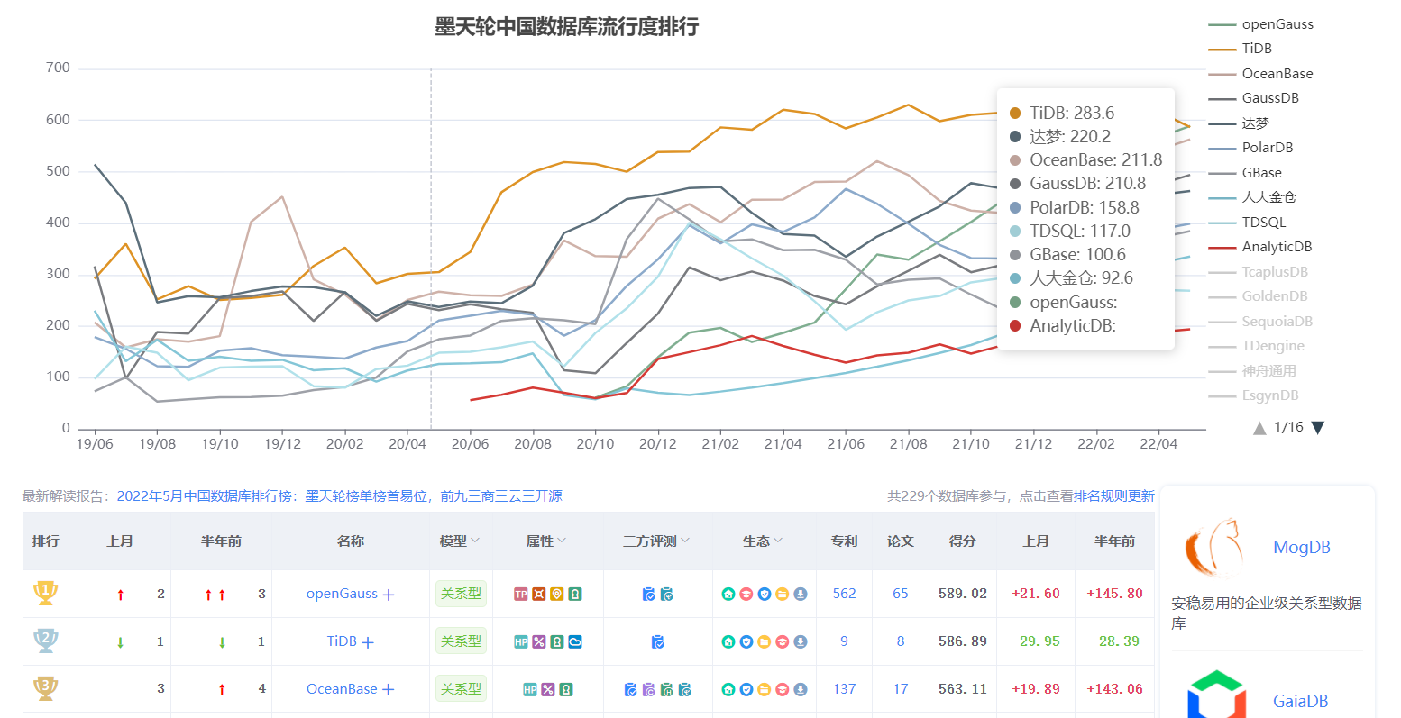Click the blue cloud icon in TiDB row

pyautogui.click(x=575, y=641)
